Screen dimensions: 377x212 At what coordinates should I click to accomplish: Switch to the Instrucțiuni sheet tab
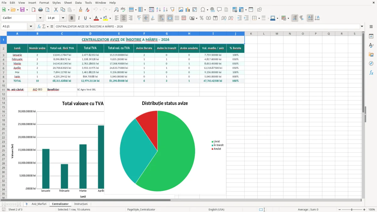81,204
